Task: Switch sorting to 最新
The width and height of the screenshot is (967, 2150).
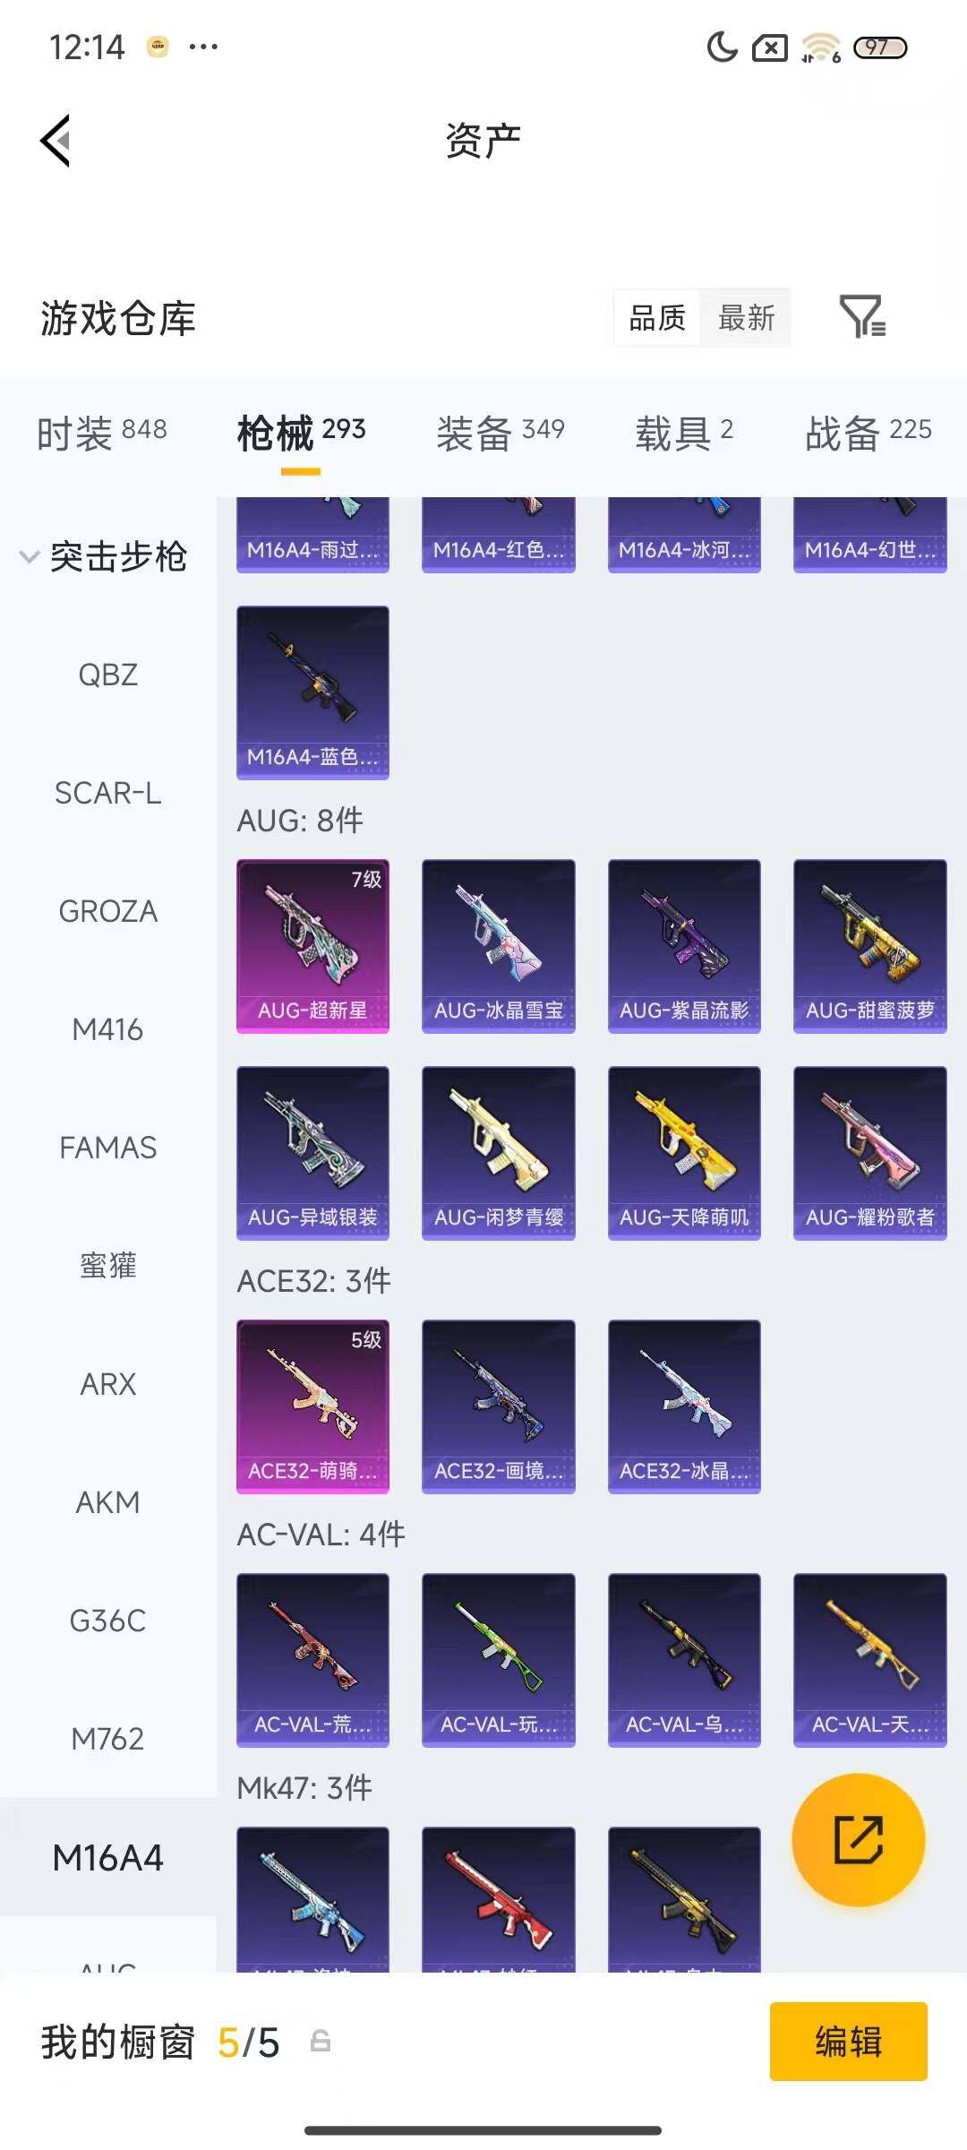Action: pyautogui.click(x=746, y=317)
